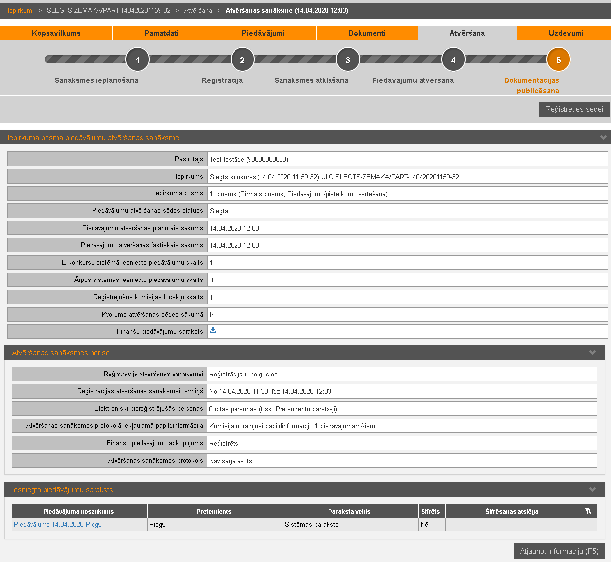Click the Atvēršana breadcrumb item

[x=198, y=10]
